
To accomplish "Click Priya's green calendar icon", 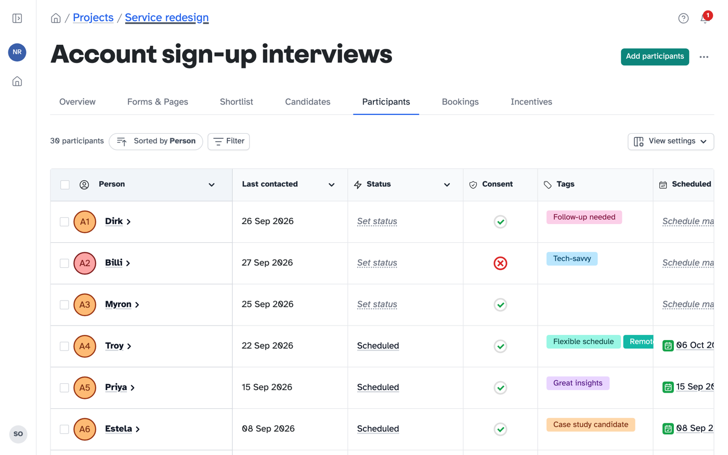I will tap(668, 387).
